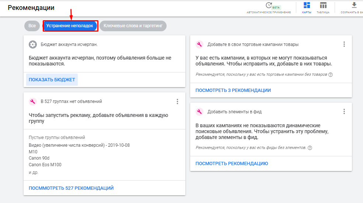The width and height of the screenshot is (363, 203).
Task: Click the 'и др.' text
Action: [33, 172]
